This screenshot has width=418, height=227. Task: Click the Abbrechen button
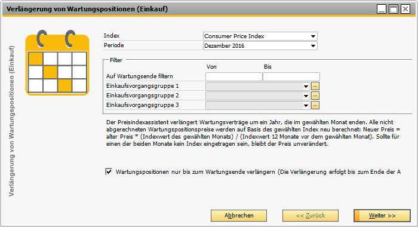coord(239,216)
